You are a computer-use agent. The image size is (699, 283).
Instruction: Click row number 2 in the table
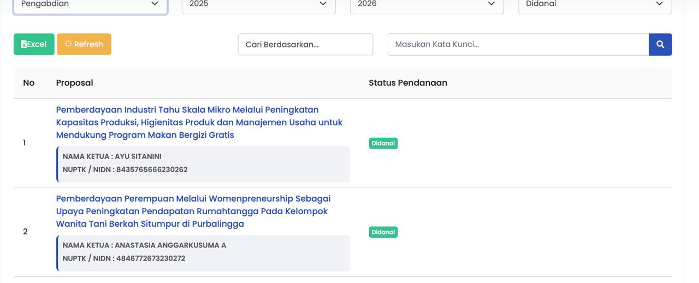pos(25,232)
